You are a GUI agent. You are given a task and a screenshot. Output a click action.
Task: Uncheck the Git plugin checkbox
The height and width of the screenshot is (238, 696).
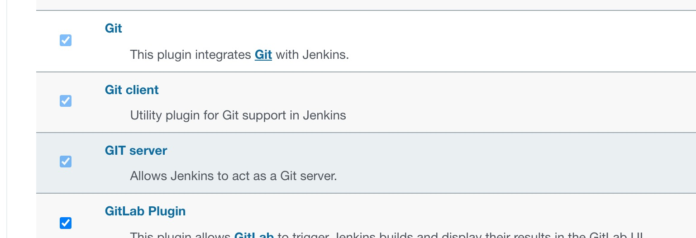(x=66, y=41)
